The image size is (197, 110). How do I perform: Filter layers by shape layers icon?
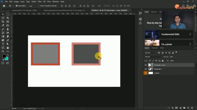(170, 53)
